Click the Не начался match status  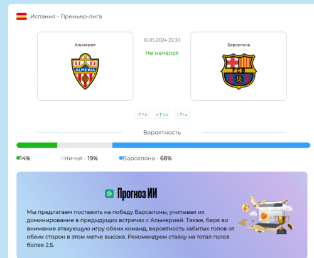162,53
